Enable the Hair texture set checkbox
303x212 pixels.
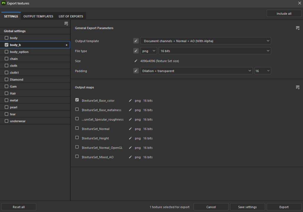7,93
